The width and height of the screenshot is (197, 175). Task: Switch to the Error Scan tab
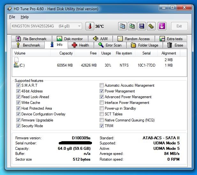(110, 45)
